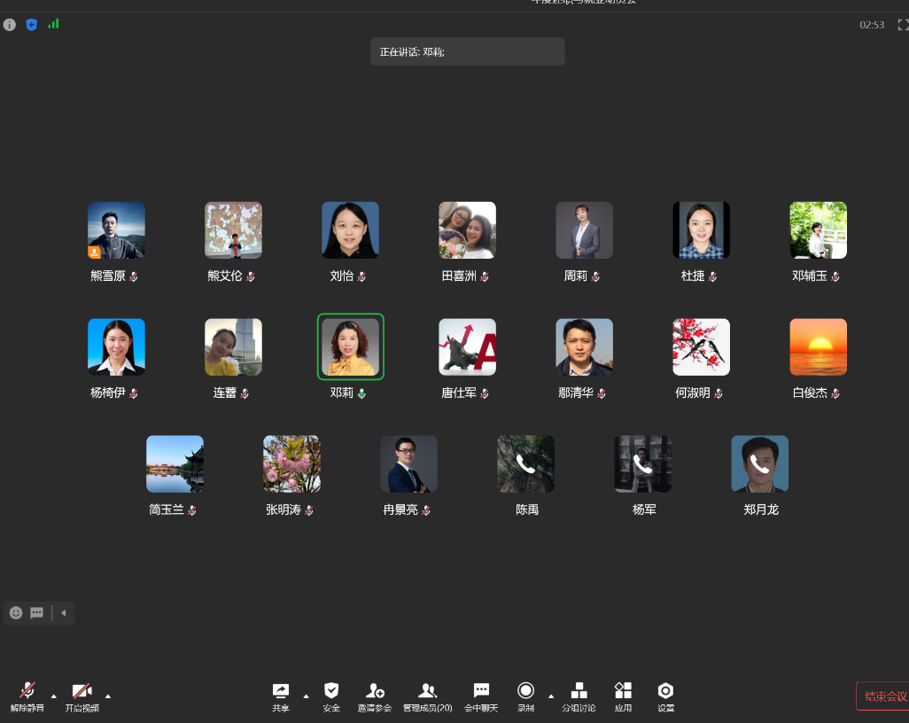Turn on video (开启视频)
This screenshot has height=723, width=909.
coord(82,696)
